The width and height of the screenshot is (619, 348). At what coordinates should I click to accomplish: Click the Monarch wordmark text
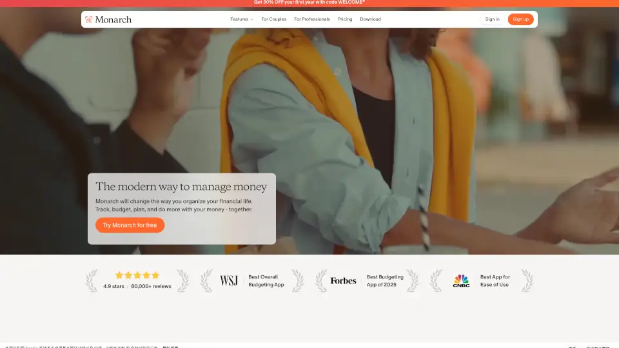(x=113, y=19)
